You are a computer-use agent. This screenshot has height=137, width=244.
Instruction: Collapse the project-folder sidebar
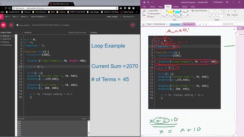tap(16, 32)
